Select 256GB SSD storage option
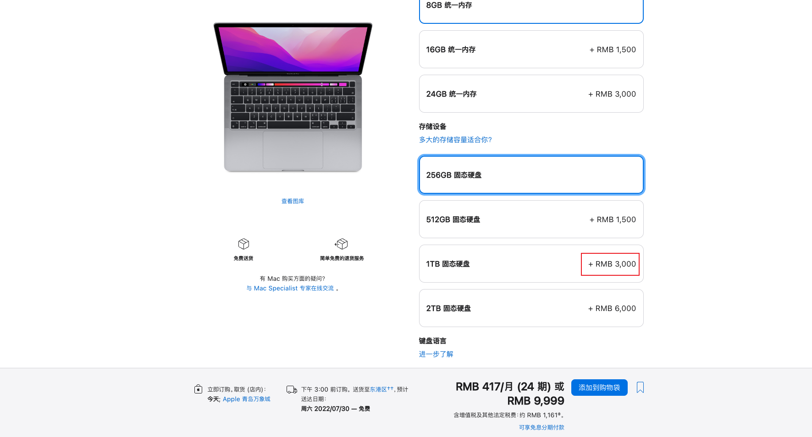Screen dimensions: 812x437 point(531,175)
